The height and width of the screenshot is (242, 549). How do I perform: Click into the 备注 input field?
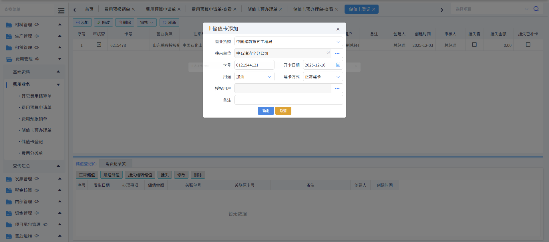(x=289, y=100)
